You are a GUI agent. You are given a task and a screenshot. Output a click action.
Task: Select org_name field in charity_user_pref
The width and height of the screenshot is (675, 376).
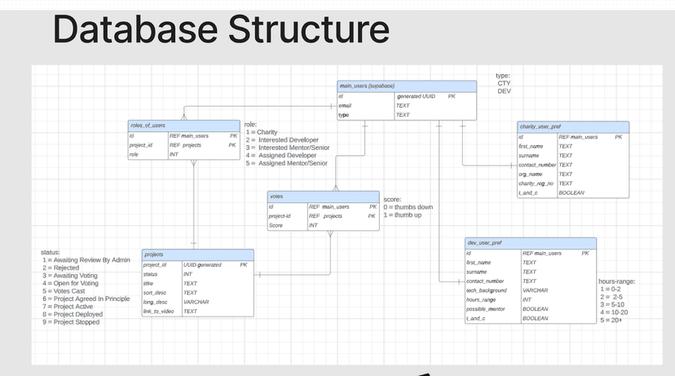pos(531,174)
